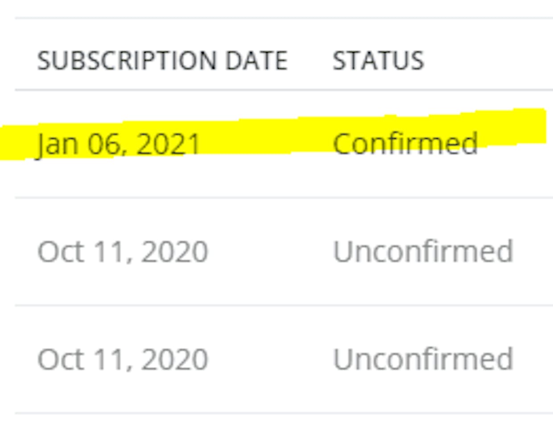
Task: Select the Jan 06, 2021 date cell
Action: [119, 145]
